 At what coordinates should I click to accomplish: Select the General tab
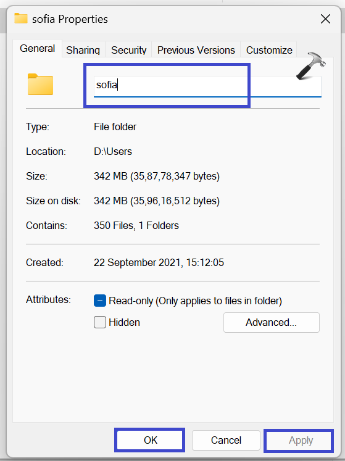38,48
